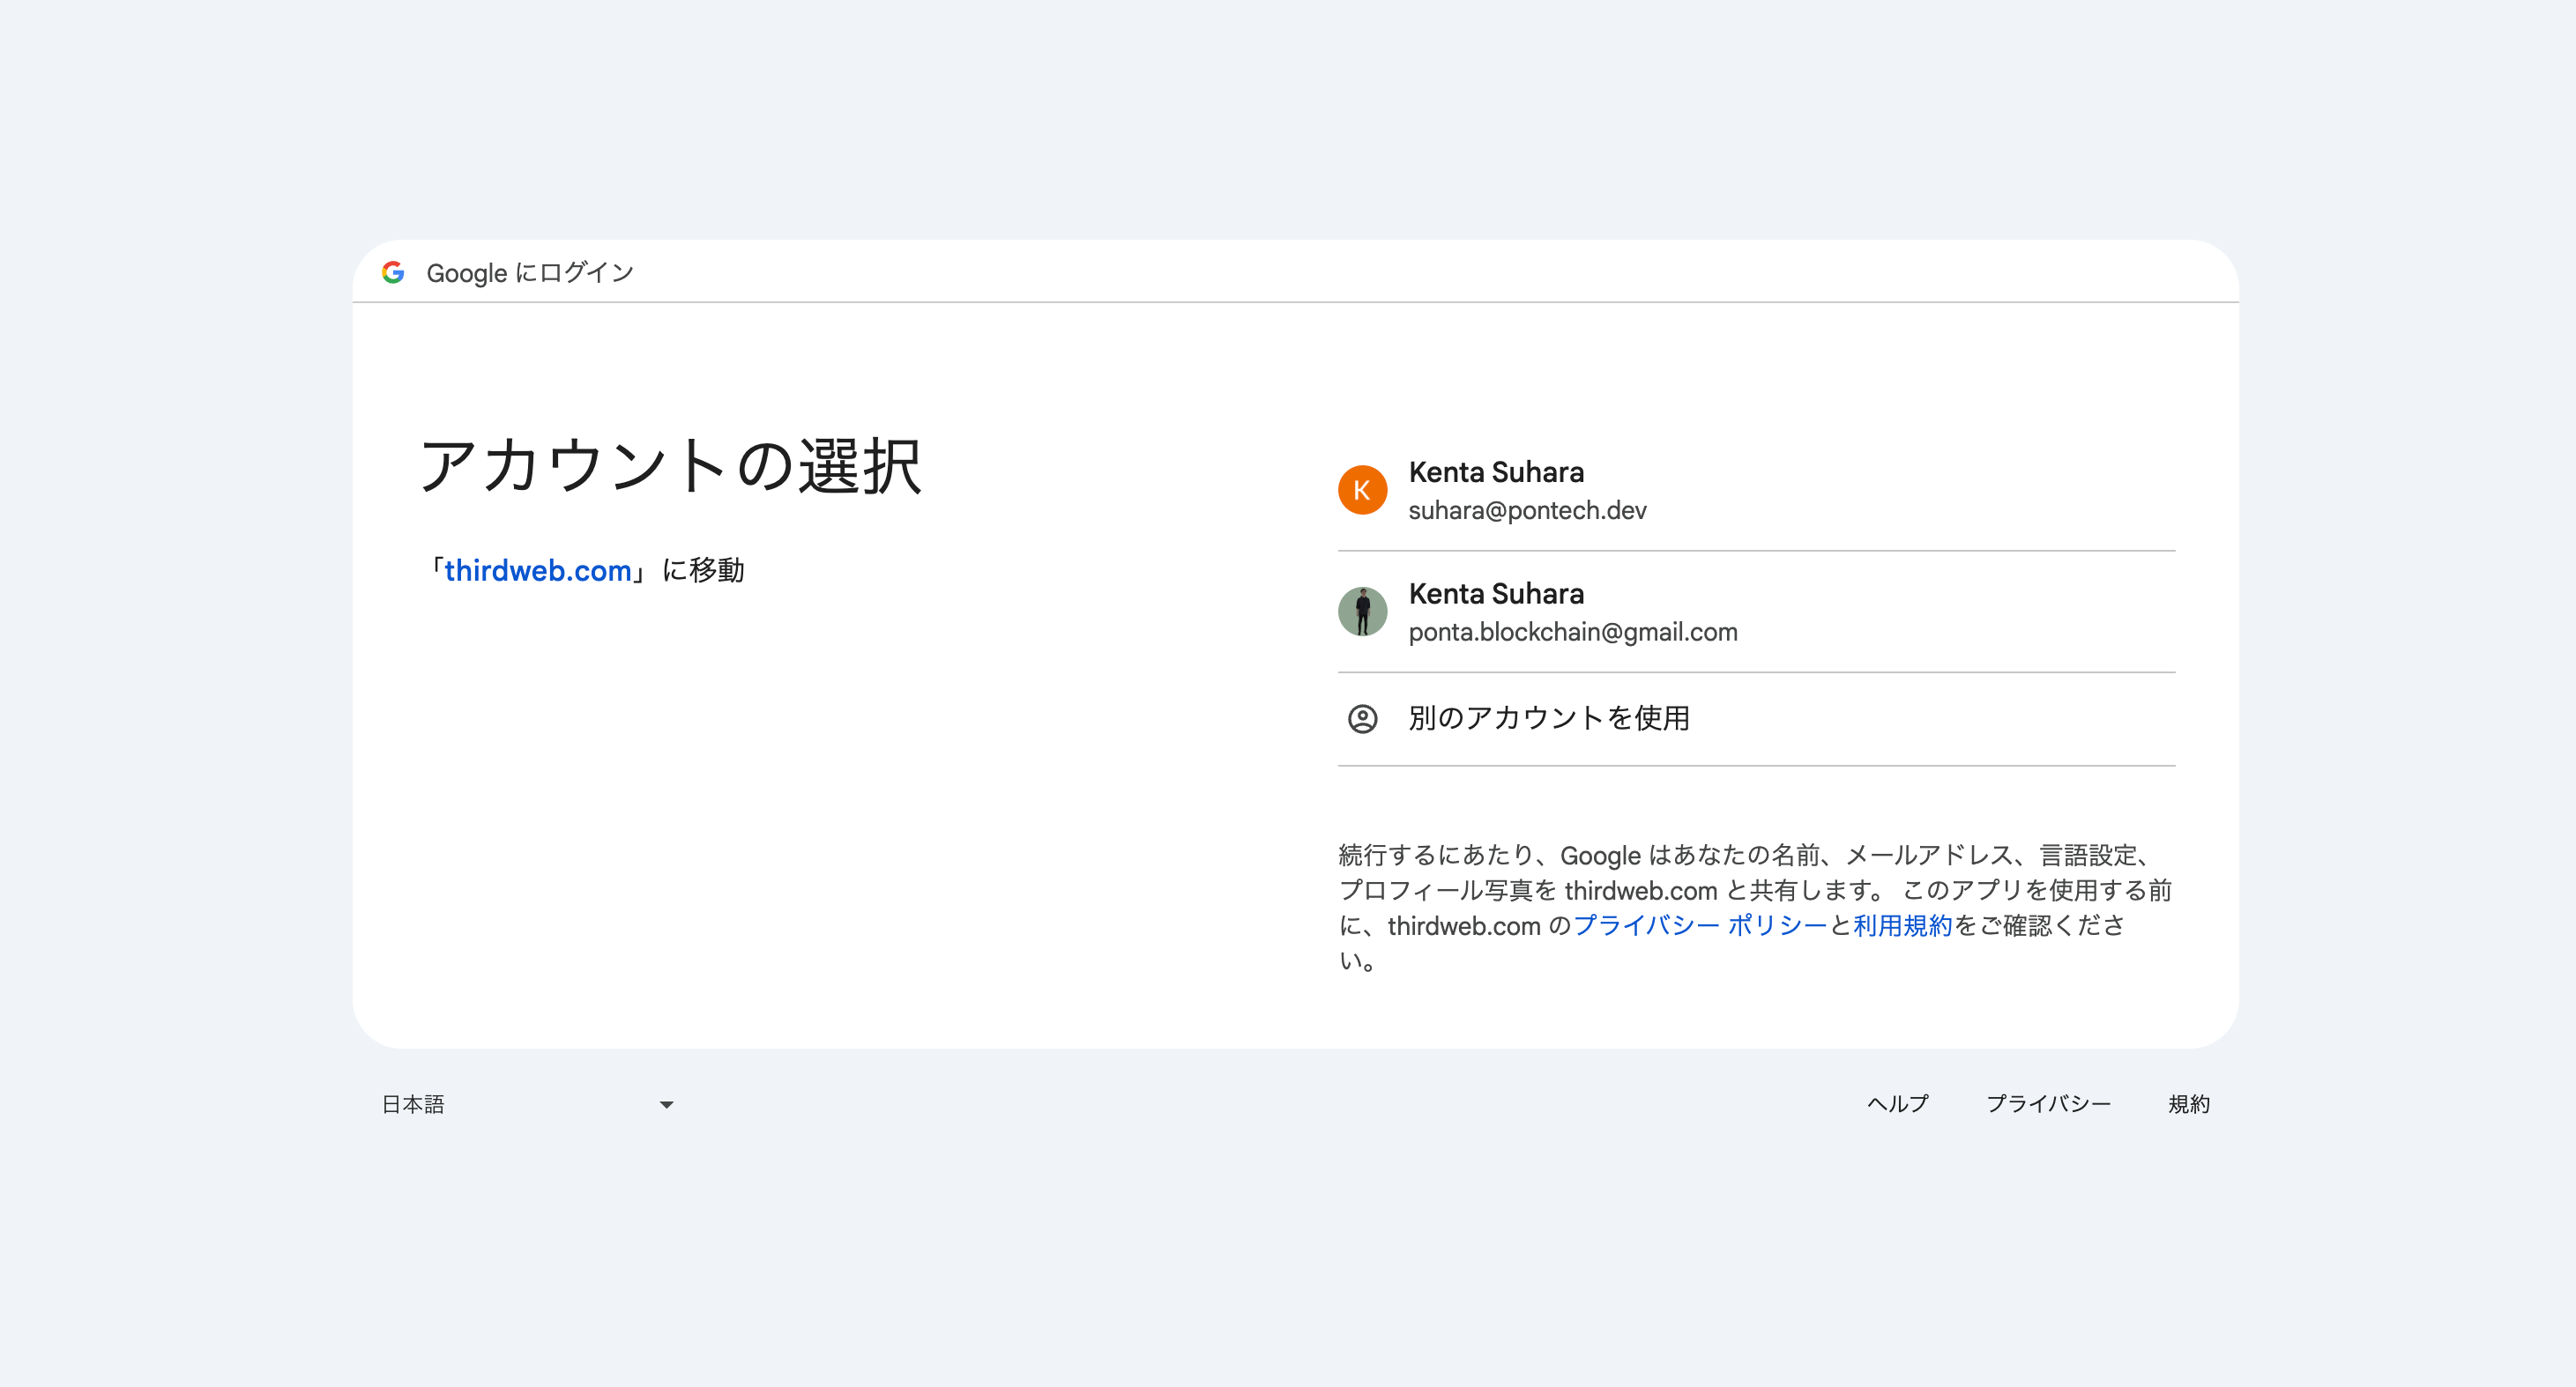
Task: Expand the 日本語 language dropdown
Action: tap(527, 1104)
